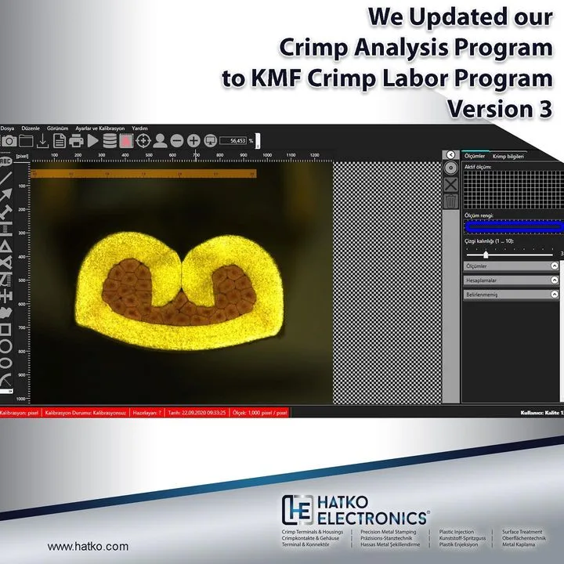
Task: Zoom out with the minus icon
Action: (176, 141)
